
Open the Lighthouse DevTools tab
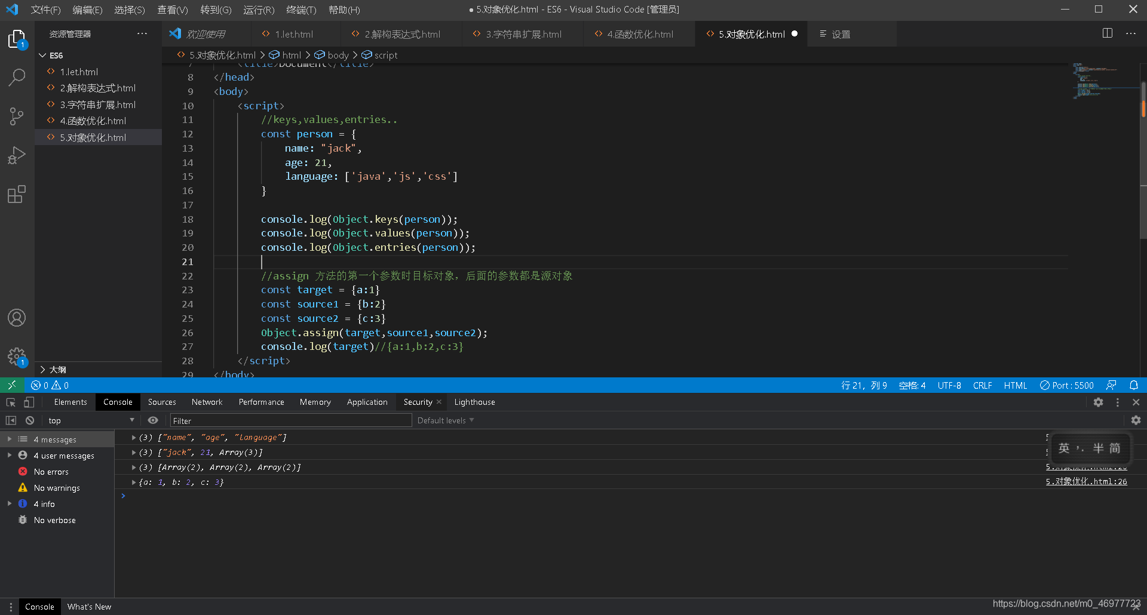click(x=474, y=402)
